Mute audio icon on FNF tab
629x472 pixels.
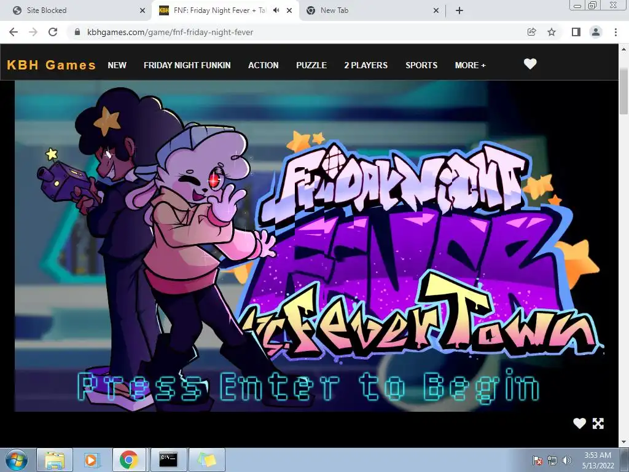[x=276, y=10]
